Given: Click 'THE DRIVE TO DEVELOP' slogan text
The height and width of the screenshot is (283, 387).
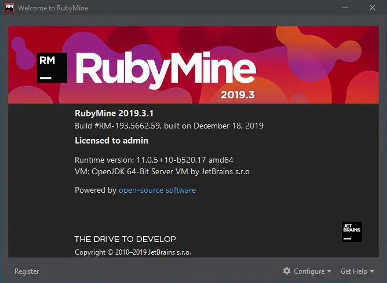Looking at the screenshot, I should coord(125,239).
